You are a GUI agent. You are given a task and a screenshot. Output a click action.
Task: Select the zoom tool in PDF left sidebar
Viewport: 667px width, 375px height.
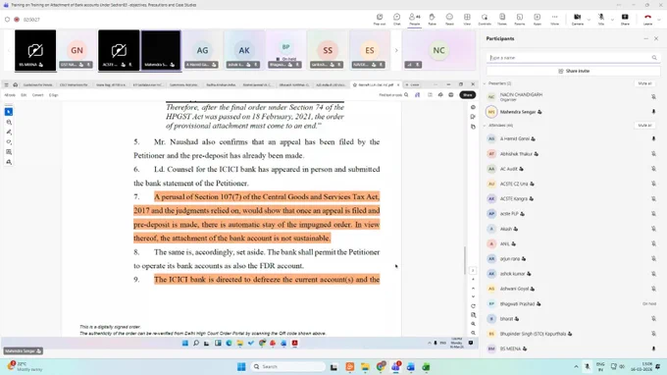point(9,122)
